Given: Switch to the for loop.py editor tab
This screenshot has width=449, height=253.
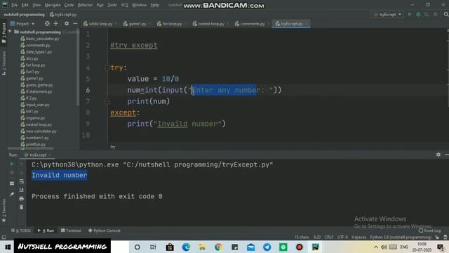Looking at the screenshot, I should 172,24.
